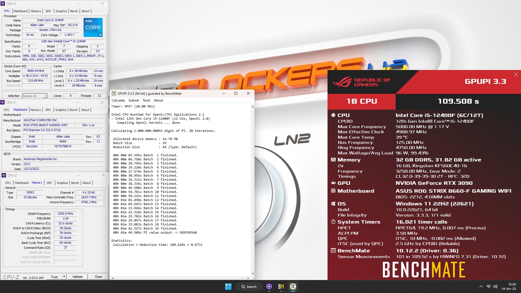
Task: Open the BenchMate taskbar icon
Action: tap(281, 286)
